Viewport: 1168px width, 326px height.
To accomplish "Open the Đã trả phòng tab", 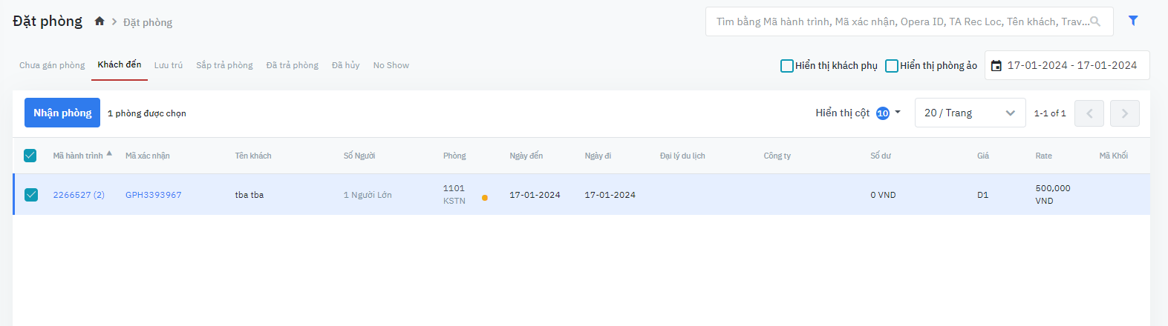I will [x=293, y=65].
